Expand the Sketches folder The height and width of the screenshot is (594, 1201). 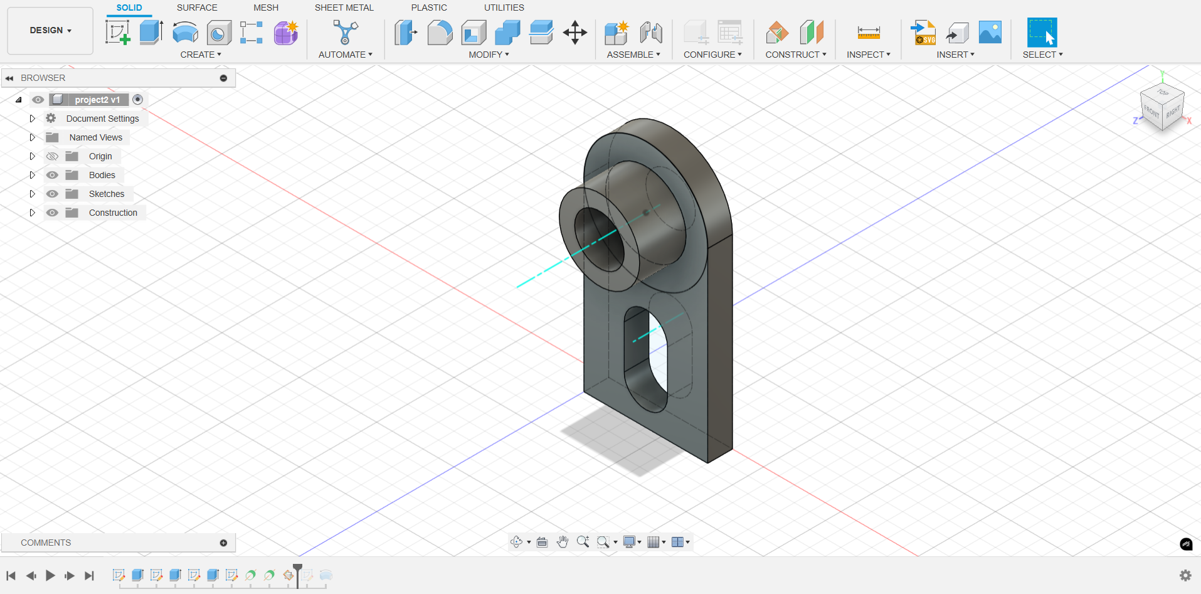click(32, 194)
